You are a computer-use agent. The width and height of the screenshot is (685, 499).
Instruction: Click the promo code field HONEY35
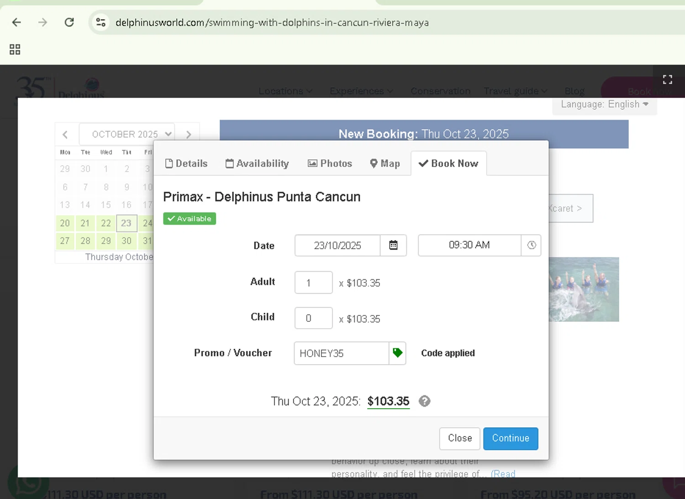(342, 353)
